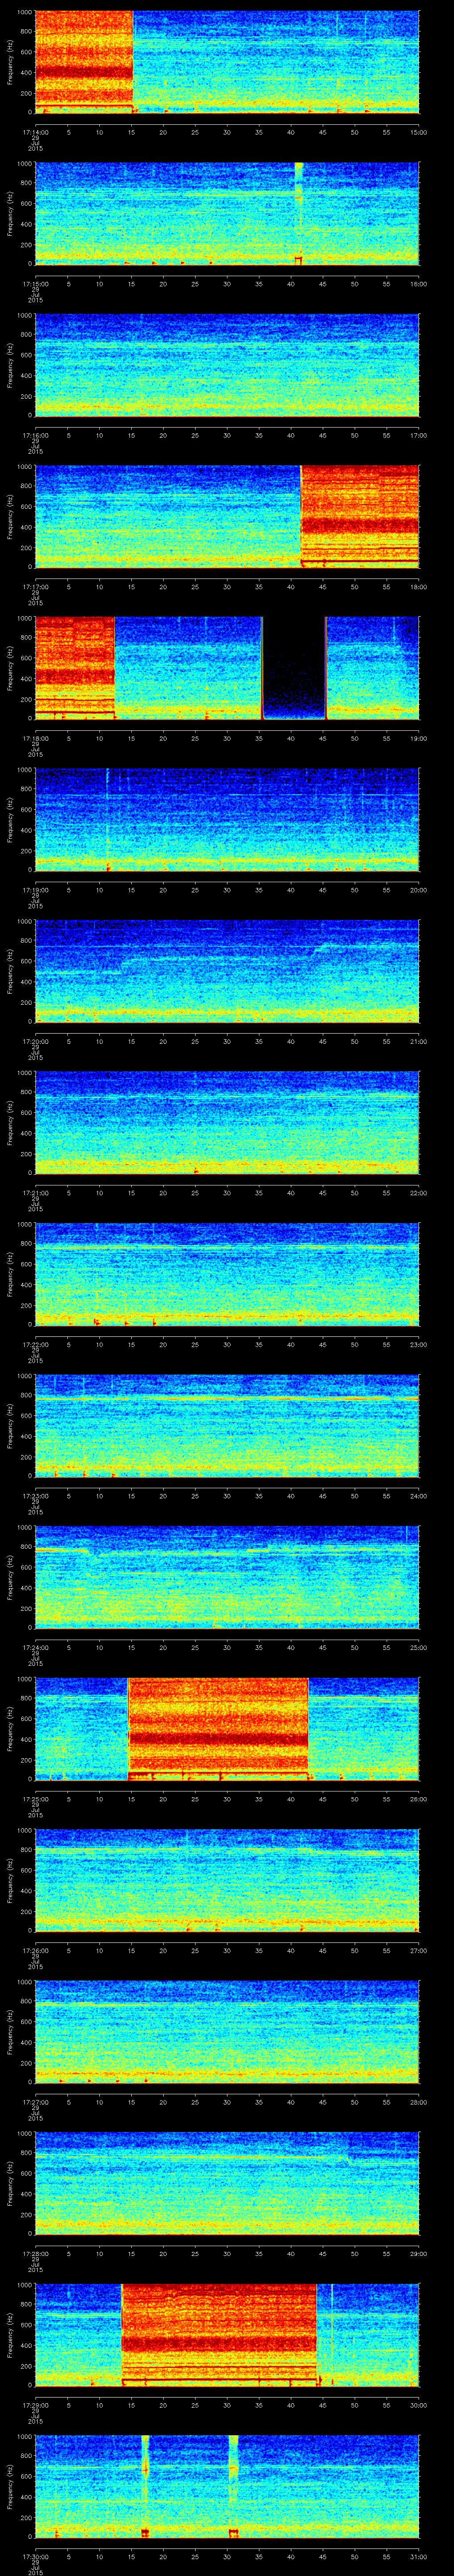Click the 17:27:00 start time label
Screen dimensions: 454x2576
(35, 2102)
